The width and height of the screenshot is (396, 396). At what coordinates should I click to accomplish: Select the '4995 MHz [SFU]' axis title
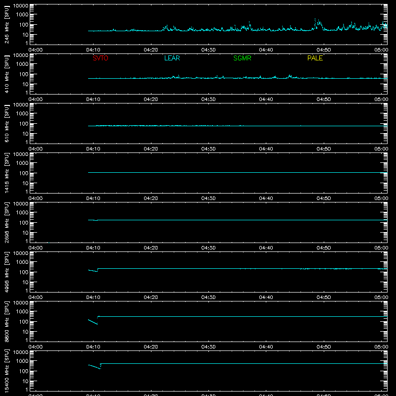tap(6, 272)
